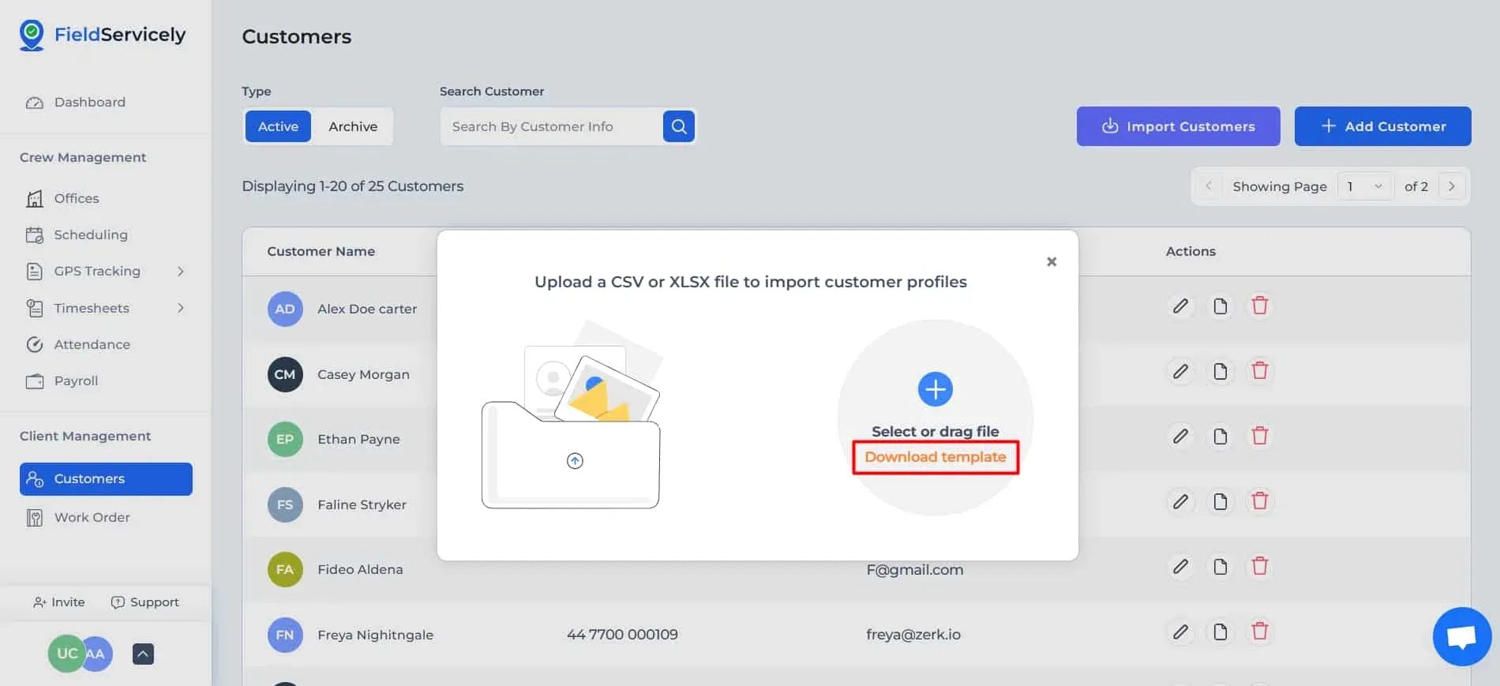
Task: Select the Active type filter
Action: (x=278, y=126)
